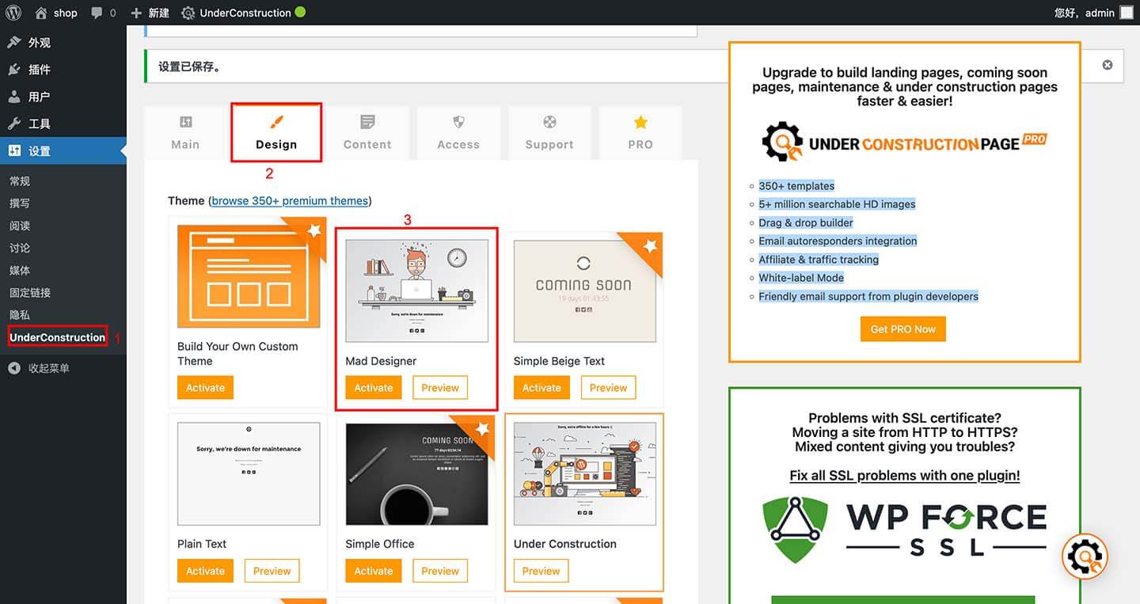Screen dimensions: 1140x604
Task: Select the Mad Designer thumbnail image
Action: [x=416, y=291]
